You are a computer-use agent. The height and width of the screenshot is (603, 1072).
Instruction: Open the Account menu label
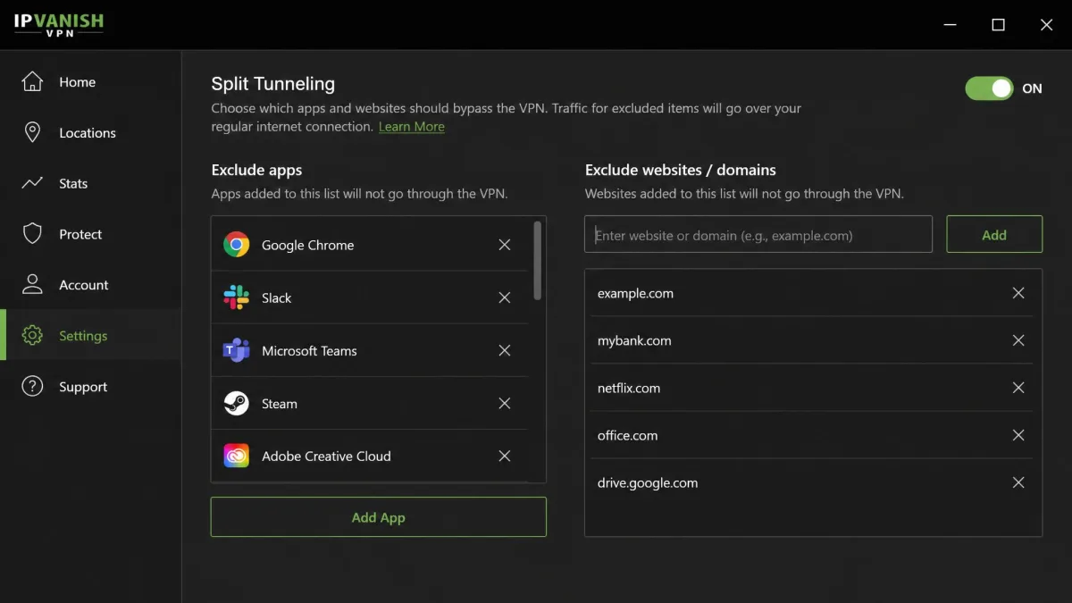click(x=84, y=286)
